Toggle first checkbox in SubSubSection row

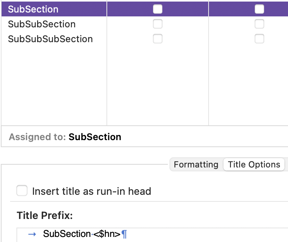[158, 24]
